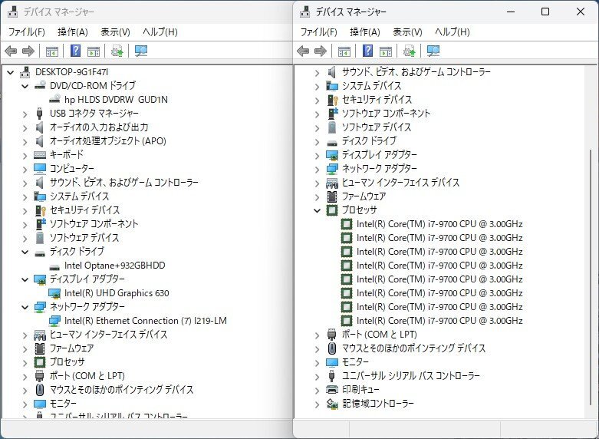Select the last i7-9700 CPU entry
The width and height of the screenshot is (599, 439).
coord(439,321)
